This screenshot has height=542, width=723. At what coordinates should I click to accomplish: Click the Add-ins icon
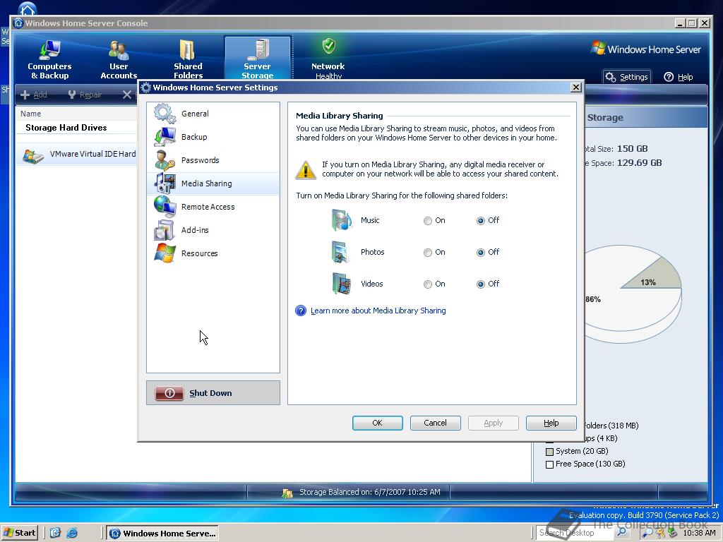[x=165, y=230]
